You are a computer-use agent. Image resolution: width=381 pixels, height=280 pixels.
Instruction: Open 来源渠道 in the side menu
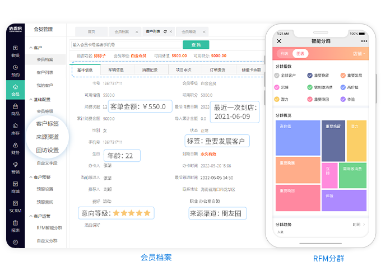(x=48, y=137)
